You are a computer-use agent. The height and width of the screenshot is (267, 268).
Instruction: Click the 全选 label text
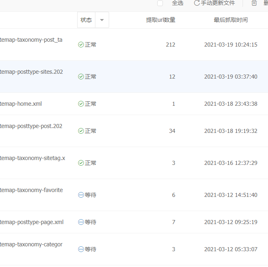177,3
